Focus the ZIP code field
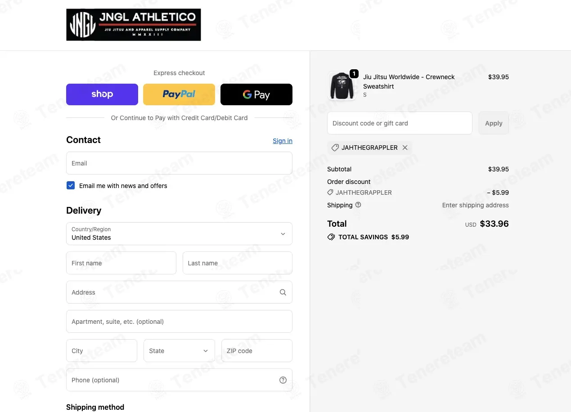This screenshot has height=412, width=571. click(x=257, y=350)
